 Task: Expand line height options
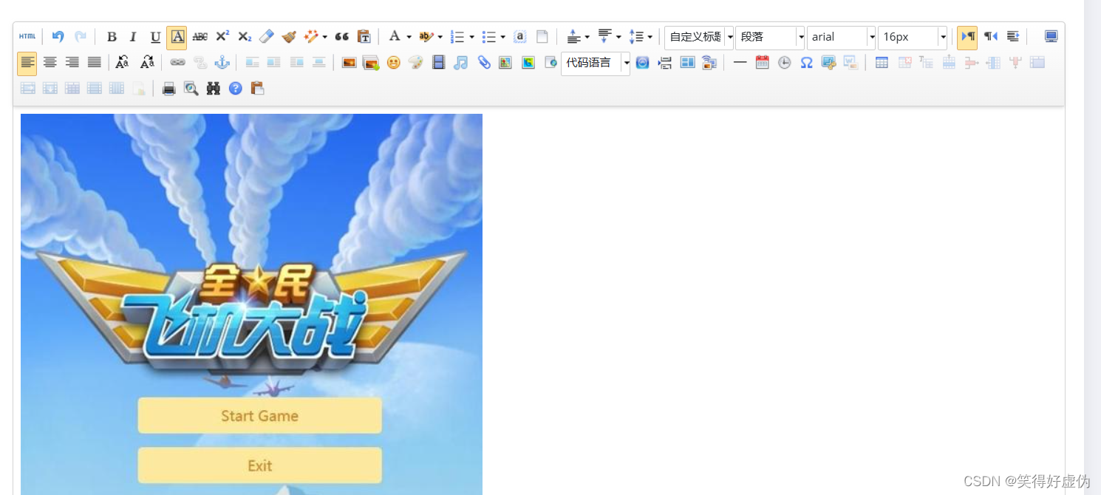click(650, 37)
